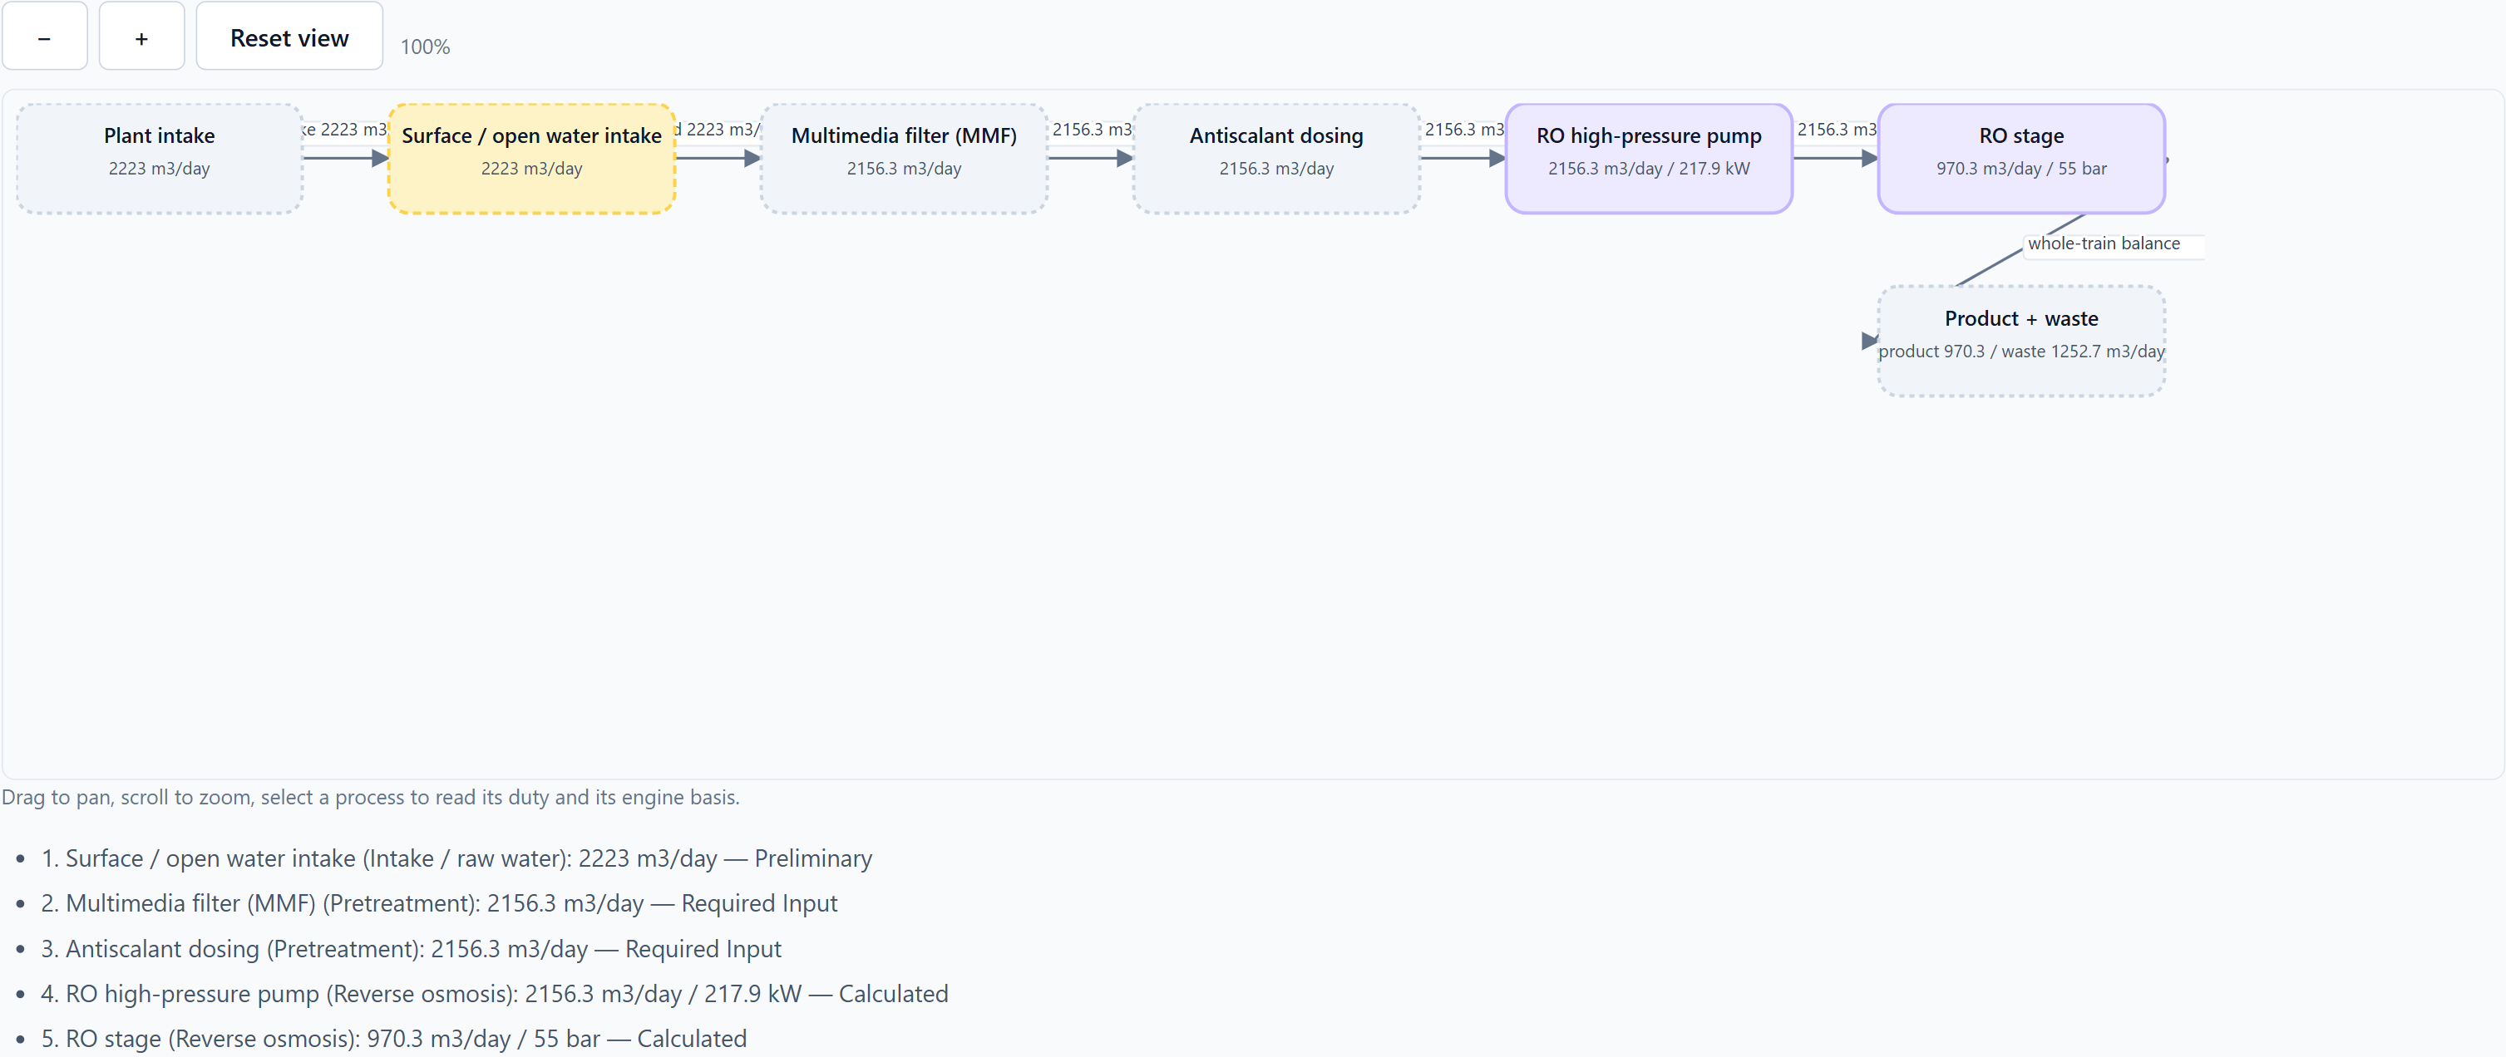Click edge label between Multimedia filter and Antiscalant dosing
The height and width of the screenshot is (1057, 2506).
pyautogui.click(x=1091, y=130)
